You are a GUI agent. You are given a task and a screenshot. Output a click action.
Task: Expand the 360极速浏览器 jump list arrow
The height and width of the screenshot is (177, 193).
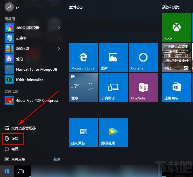coord(59,28)
